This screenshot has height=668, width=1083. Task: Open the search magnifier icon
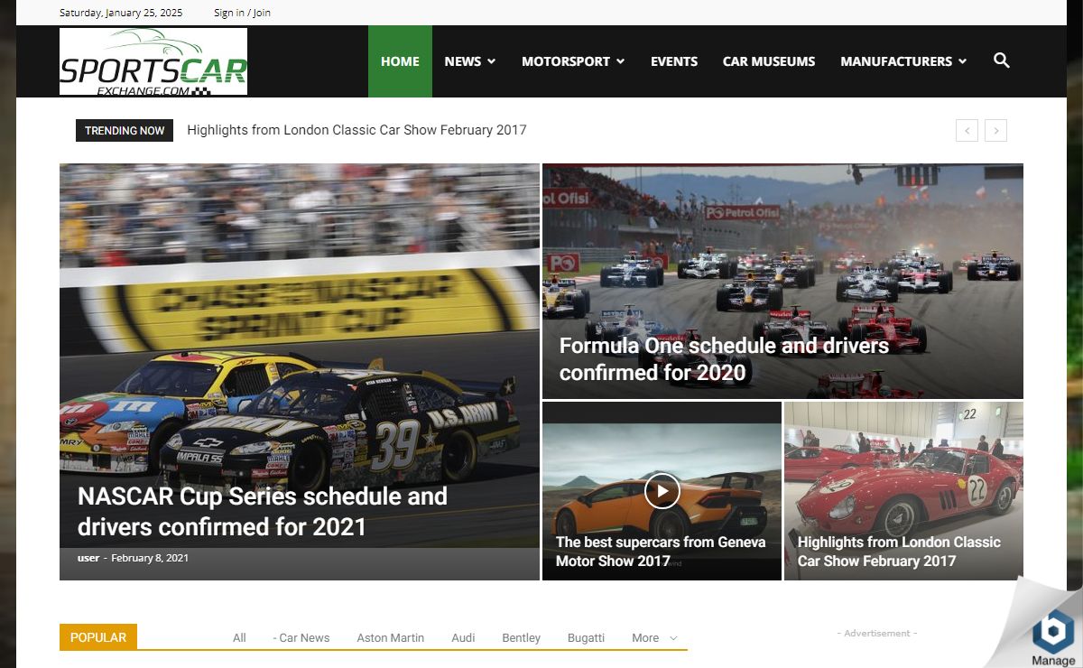coord(1001,60)
